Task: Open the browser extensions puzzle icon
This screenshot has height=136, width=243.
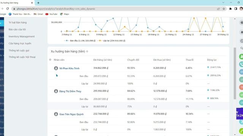Action: (x=230, y=9)
